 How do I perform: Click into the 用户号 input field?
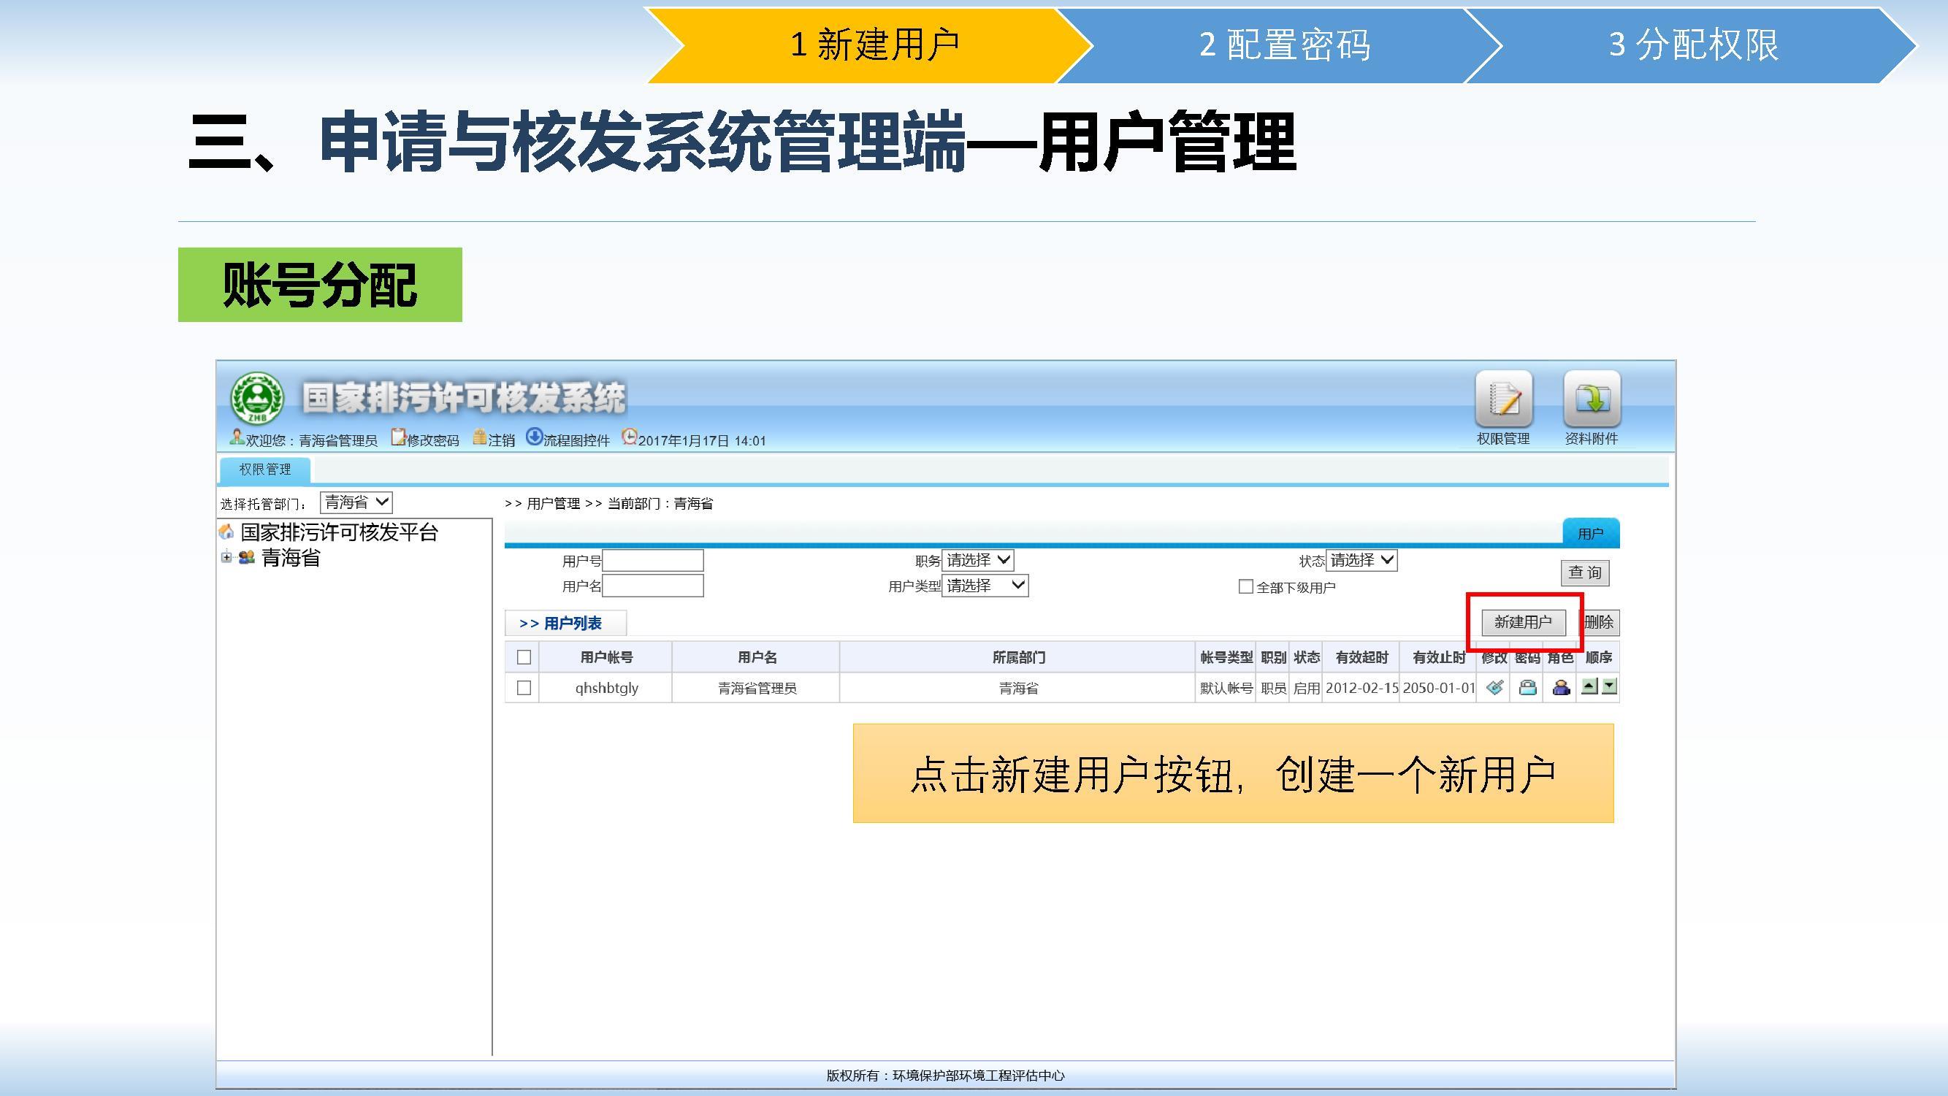[652, 560]
